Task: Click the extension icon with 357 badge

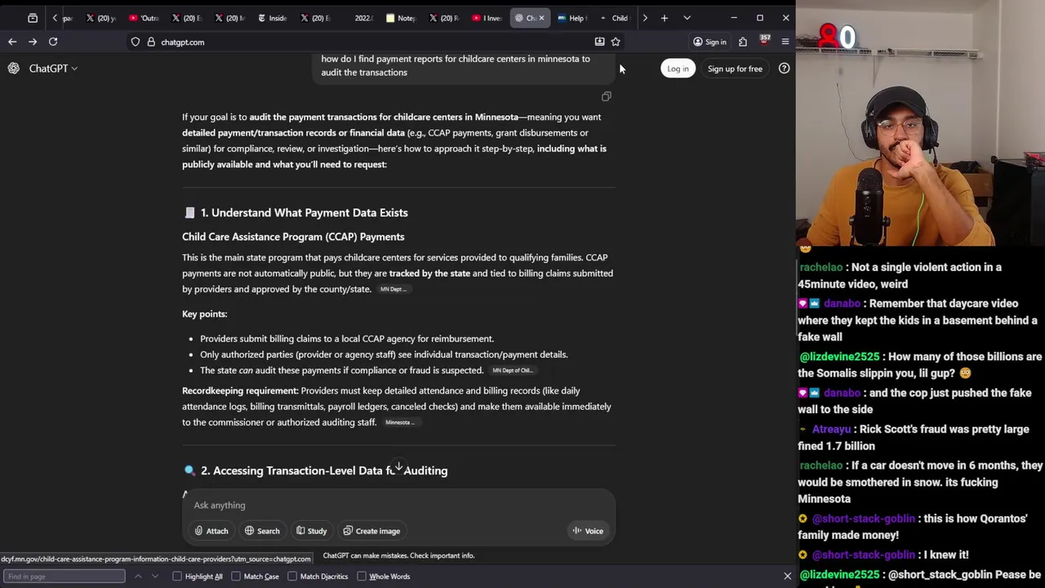Action: tap(764, 41)
